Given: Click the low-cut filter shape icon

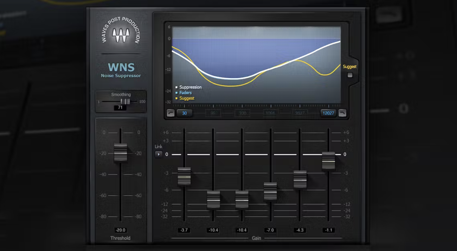Looking at the screenshot, I should pyautogui.click(x=171, y=113).
